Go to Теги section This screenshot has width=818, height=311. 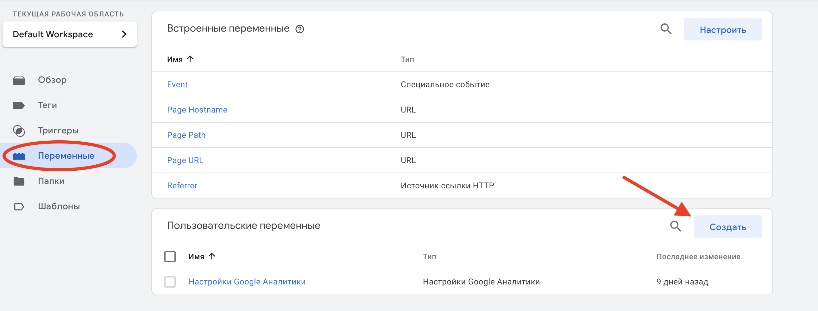coord(47,105)
